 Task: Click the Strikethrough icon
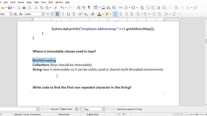pyautogui.click(x=74, y=14)
